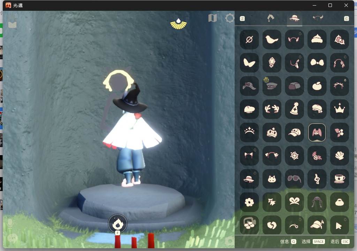Go to next category with C key icon
This screenshot has height=251, width=357.
pos(346,19)
